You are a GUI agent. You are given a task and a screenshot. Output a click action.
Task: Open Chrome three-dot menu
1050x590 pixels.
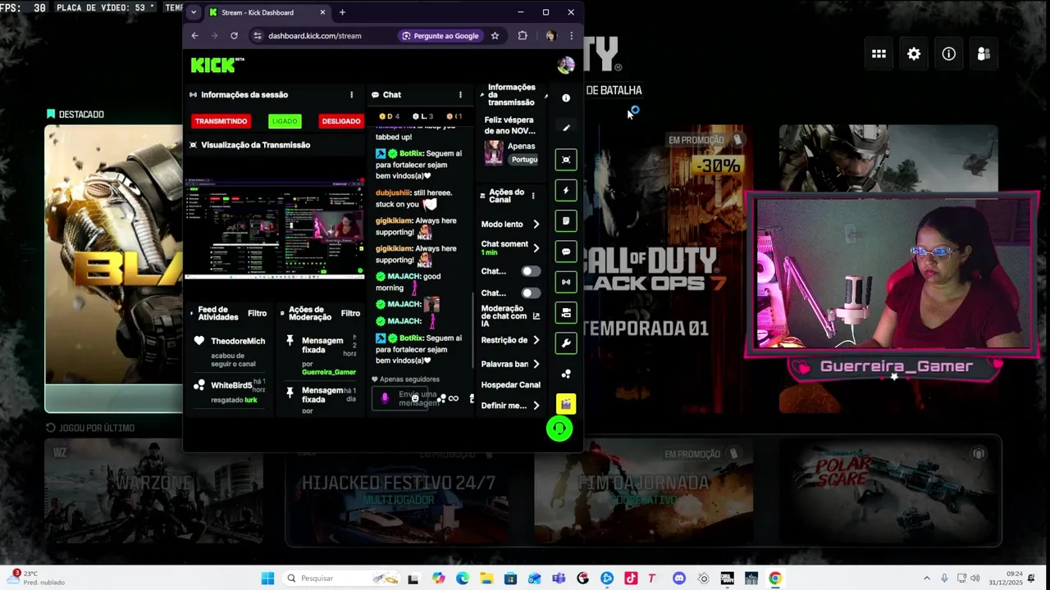572,36
